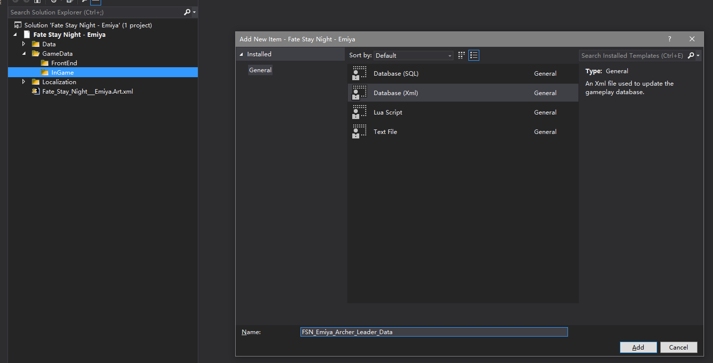The height and width of the screenshot is (363, 713).
Task: Open the template search options dropdown arrow
Action: (699, 56)
